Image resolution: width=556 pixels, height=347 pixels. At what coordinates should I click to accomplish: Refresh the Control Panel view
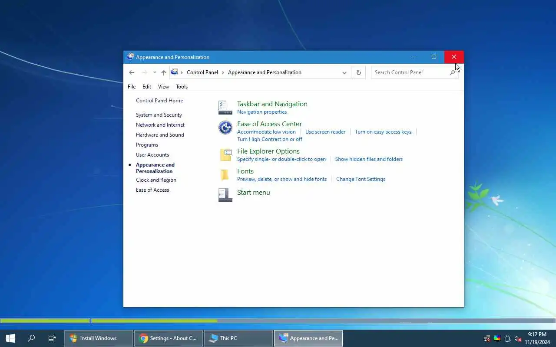358,72
